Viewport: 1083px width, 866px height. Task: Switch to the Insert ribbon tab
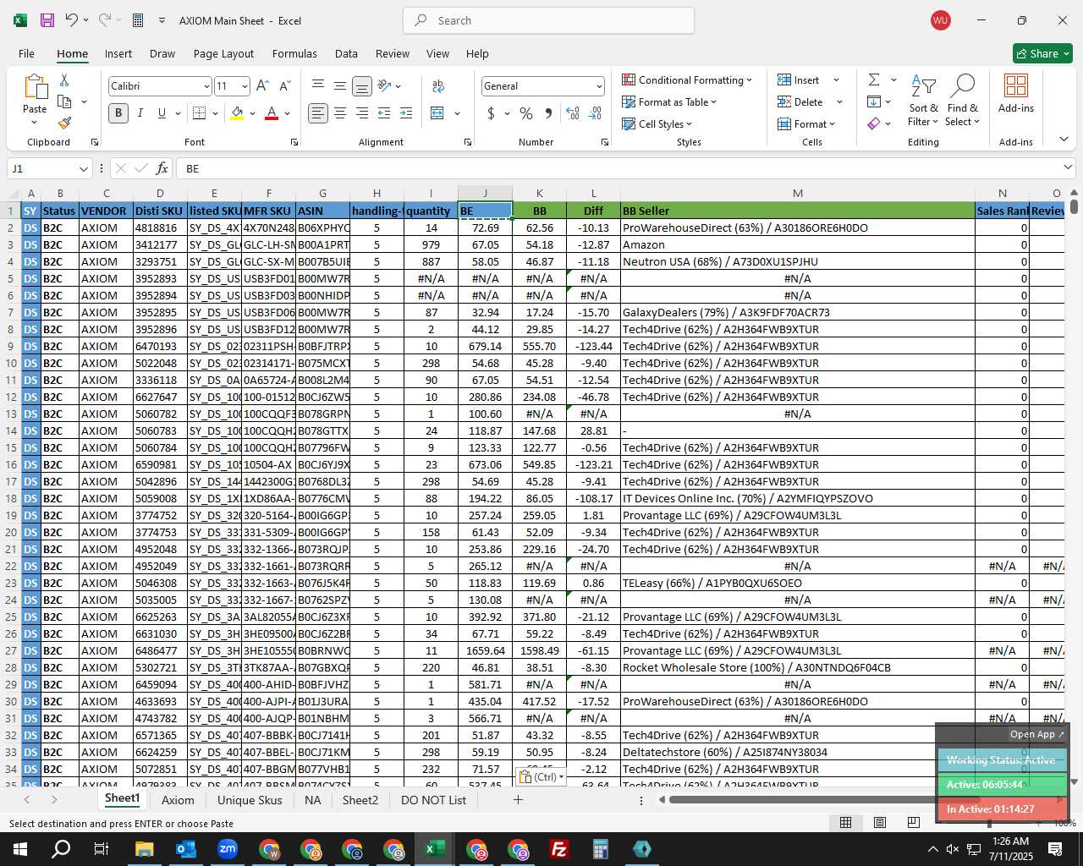point(118,53)
